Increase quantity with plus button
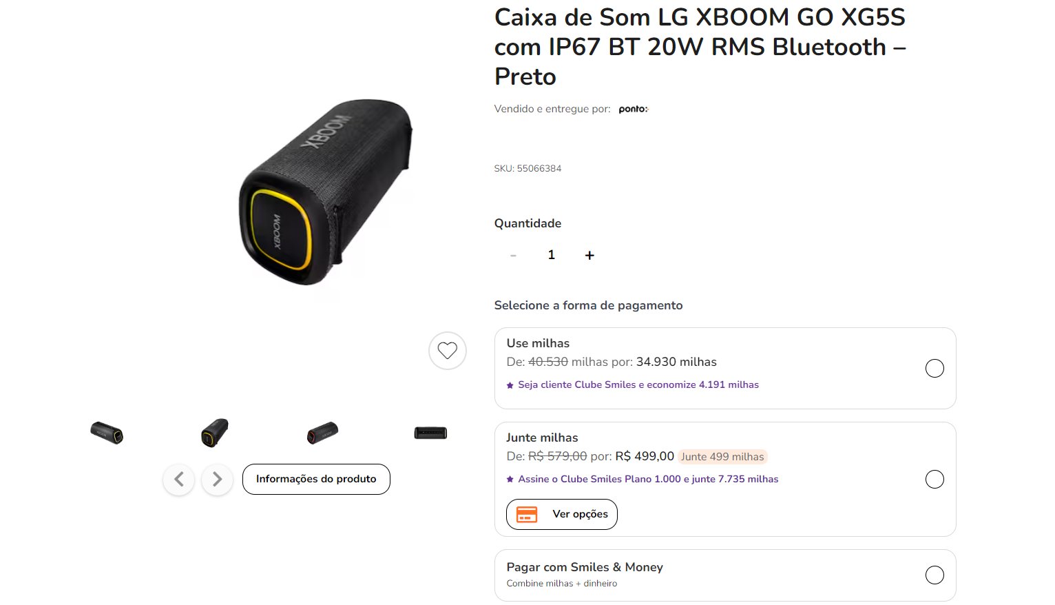 (x=589, y=255)
